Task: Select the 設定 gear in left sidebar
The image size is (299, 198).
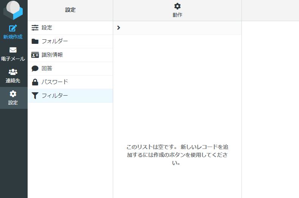Action: pyautogui.click(x=13, y=94)
